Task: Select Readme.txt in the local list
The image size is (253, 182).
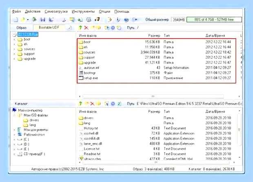Action: coord(92,154)
